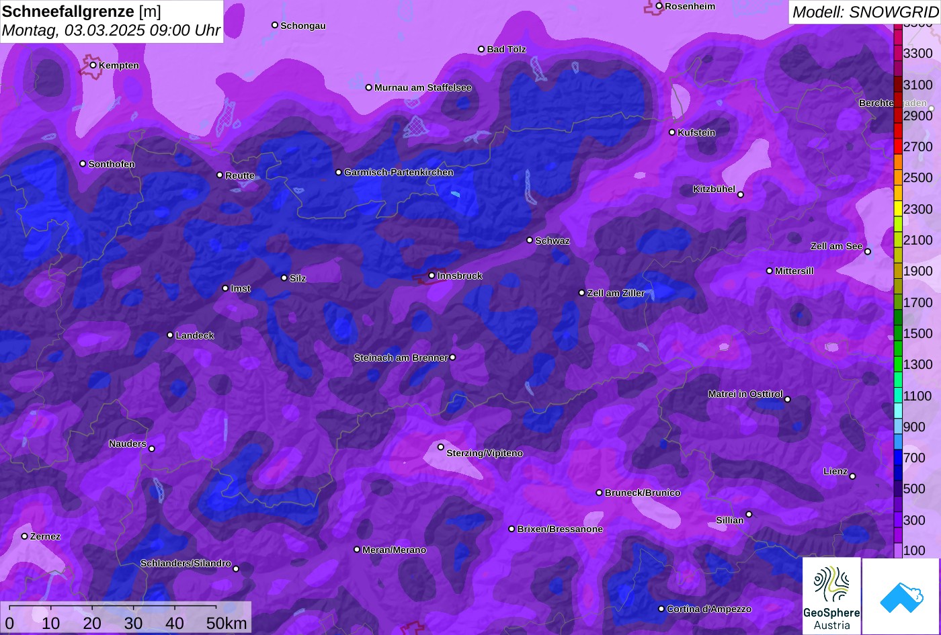The image size is (941, 635).
Task: Select the Sillian location dot
Action: [749, 514]
